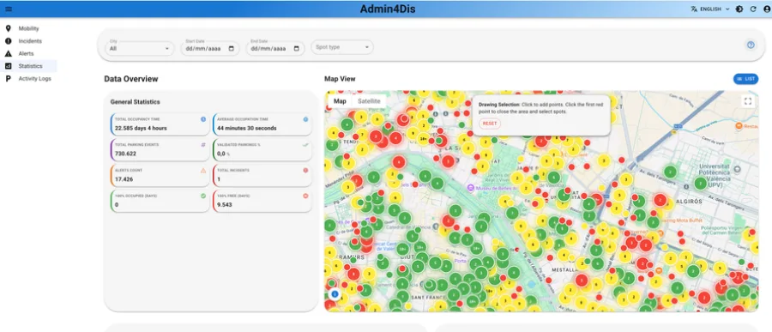Click the Data Overview heading
772x332 pixels.
[x=131, y=79]
